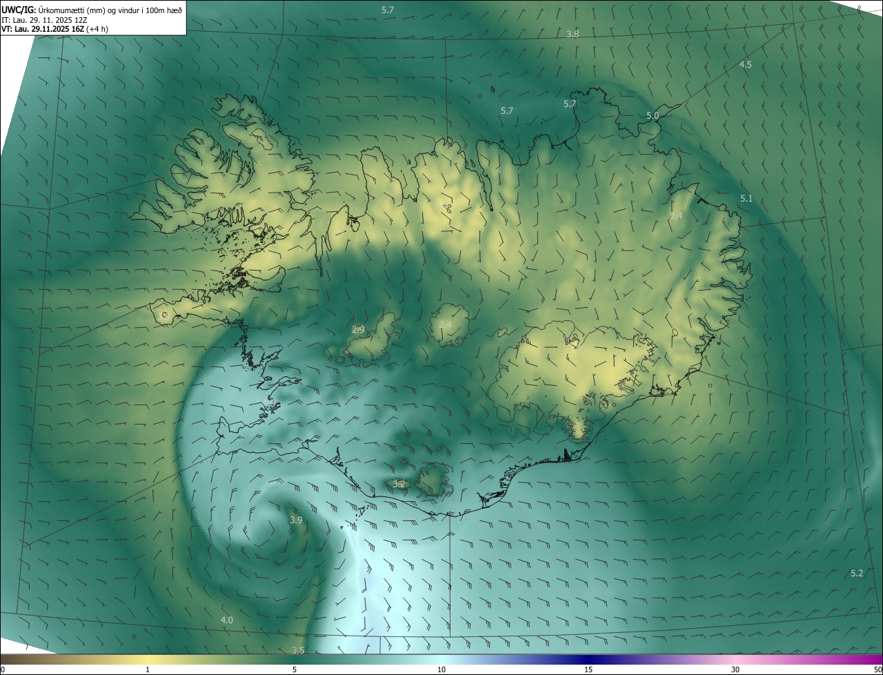Click the 5.2 value on the map
The height and width of the screenshot is (675, 883).
[x=857, y=573]
